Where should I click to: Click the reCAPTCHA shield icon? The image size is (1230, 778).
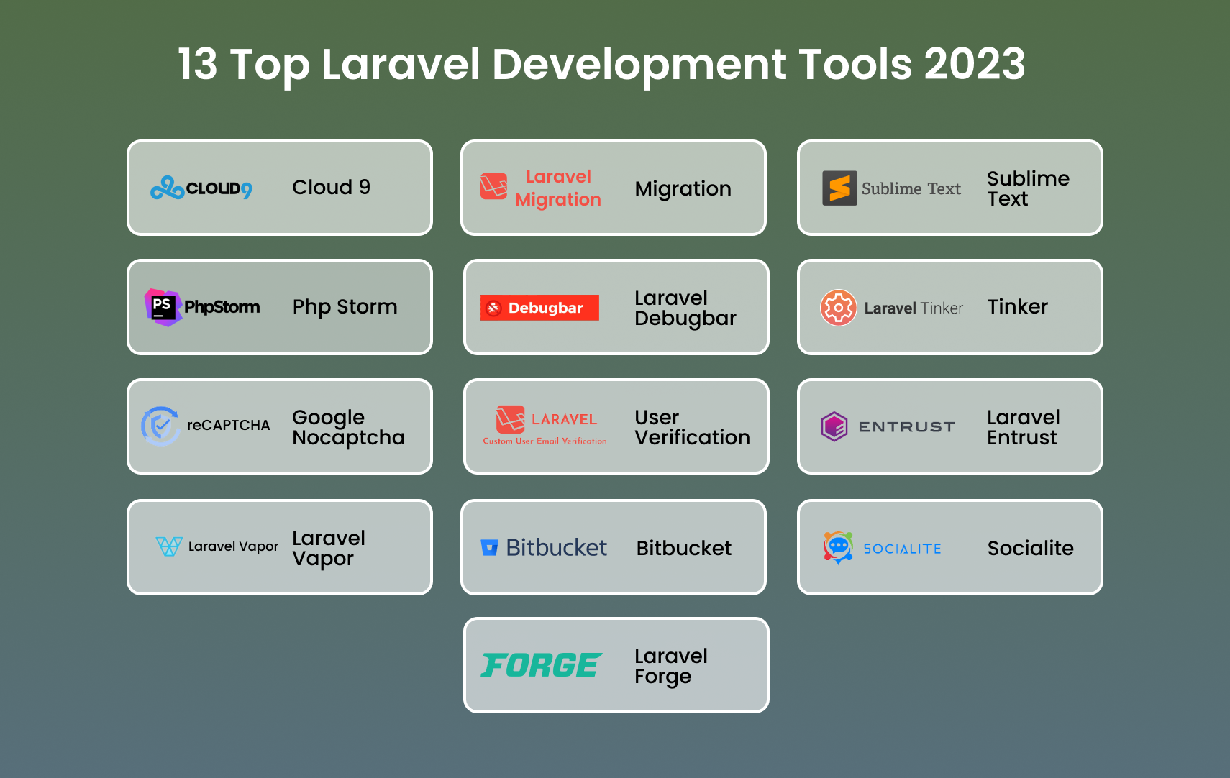click(x=160, y=426)
